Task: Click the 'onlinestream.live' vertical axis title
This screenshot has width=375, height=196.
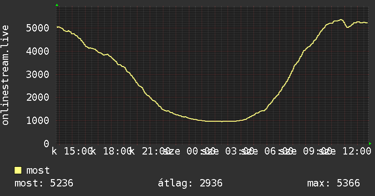Action: tap(5, 75)
